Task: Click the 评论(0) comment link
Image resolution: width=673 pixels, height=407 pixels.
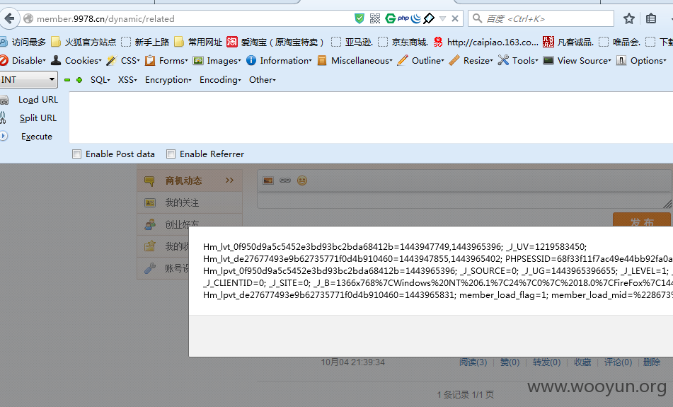Action: [618, 362]
